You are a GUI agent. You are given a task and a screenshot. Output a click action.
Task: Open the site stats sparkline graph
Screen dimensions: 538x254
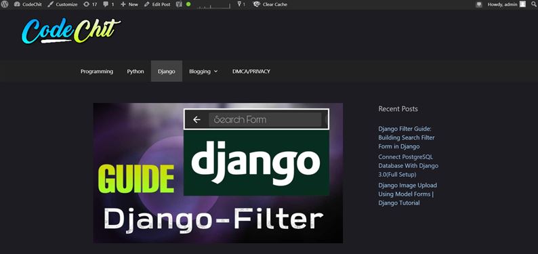point(213,5)
